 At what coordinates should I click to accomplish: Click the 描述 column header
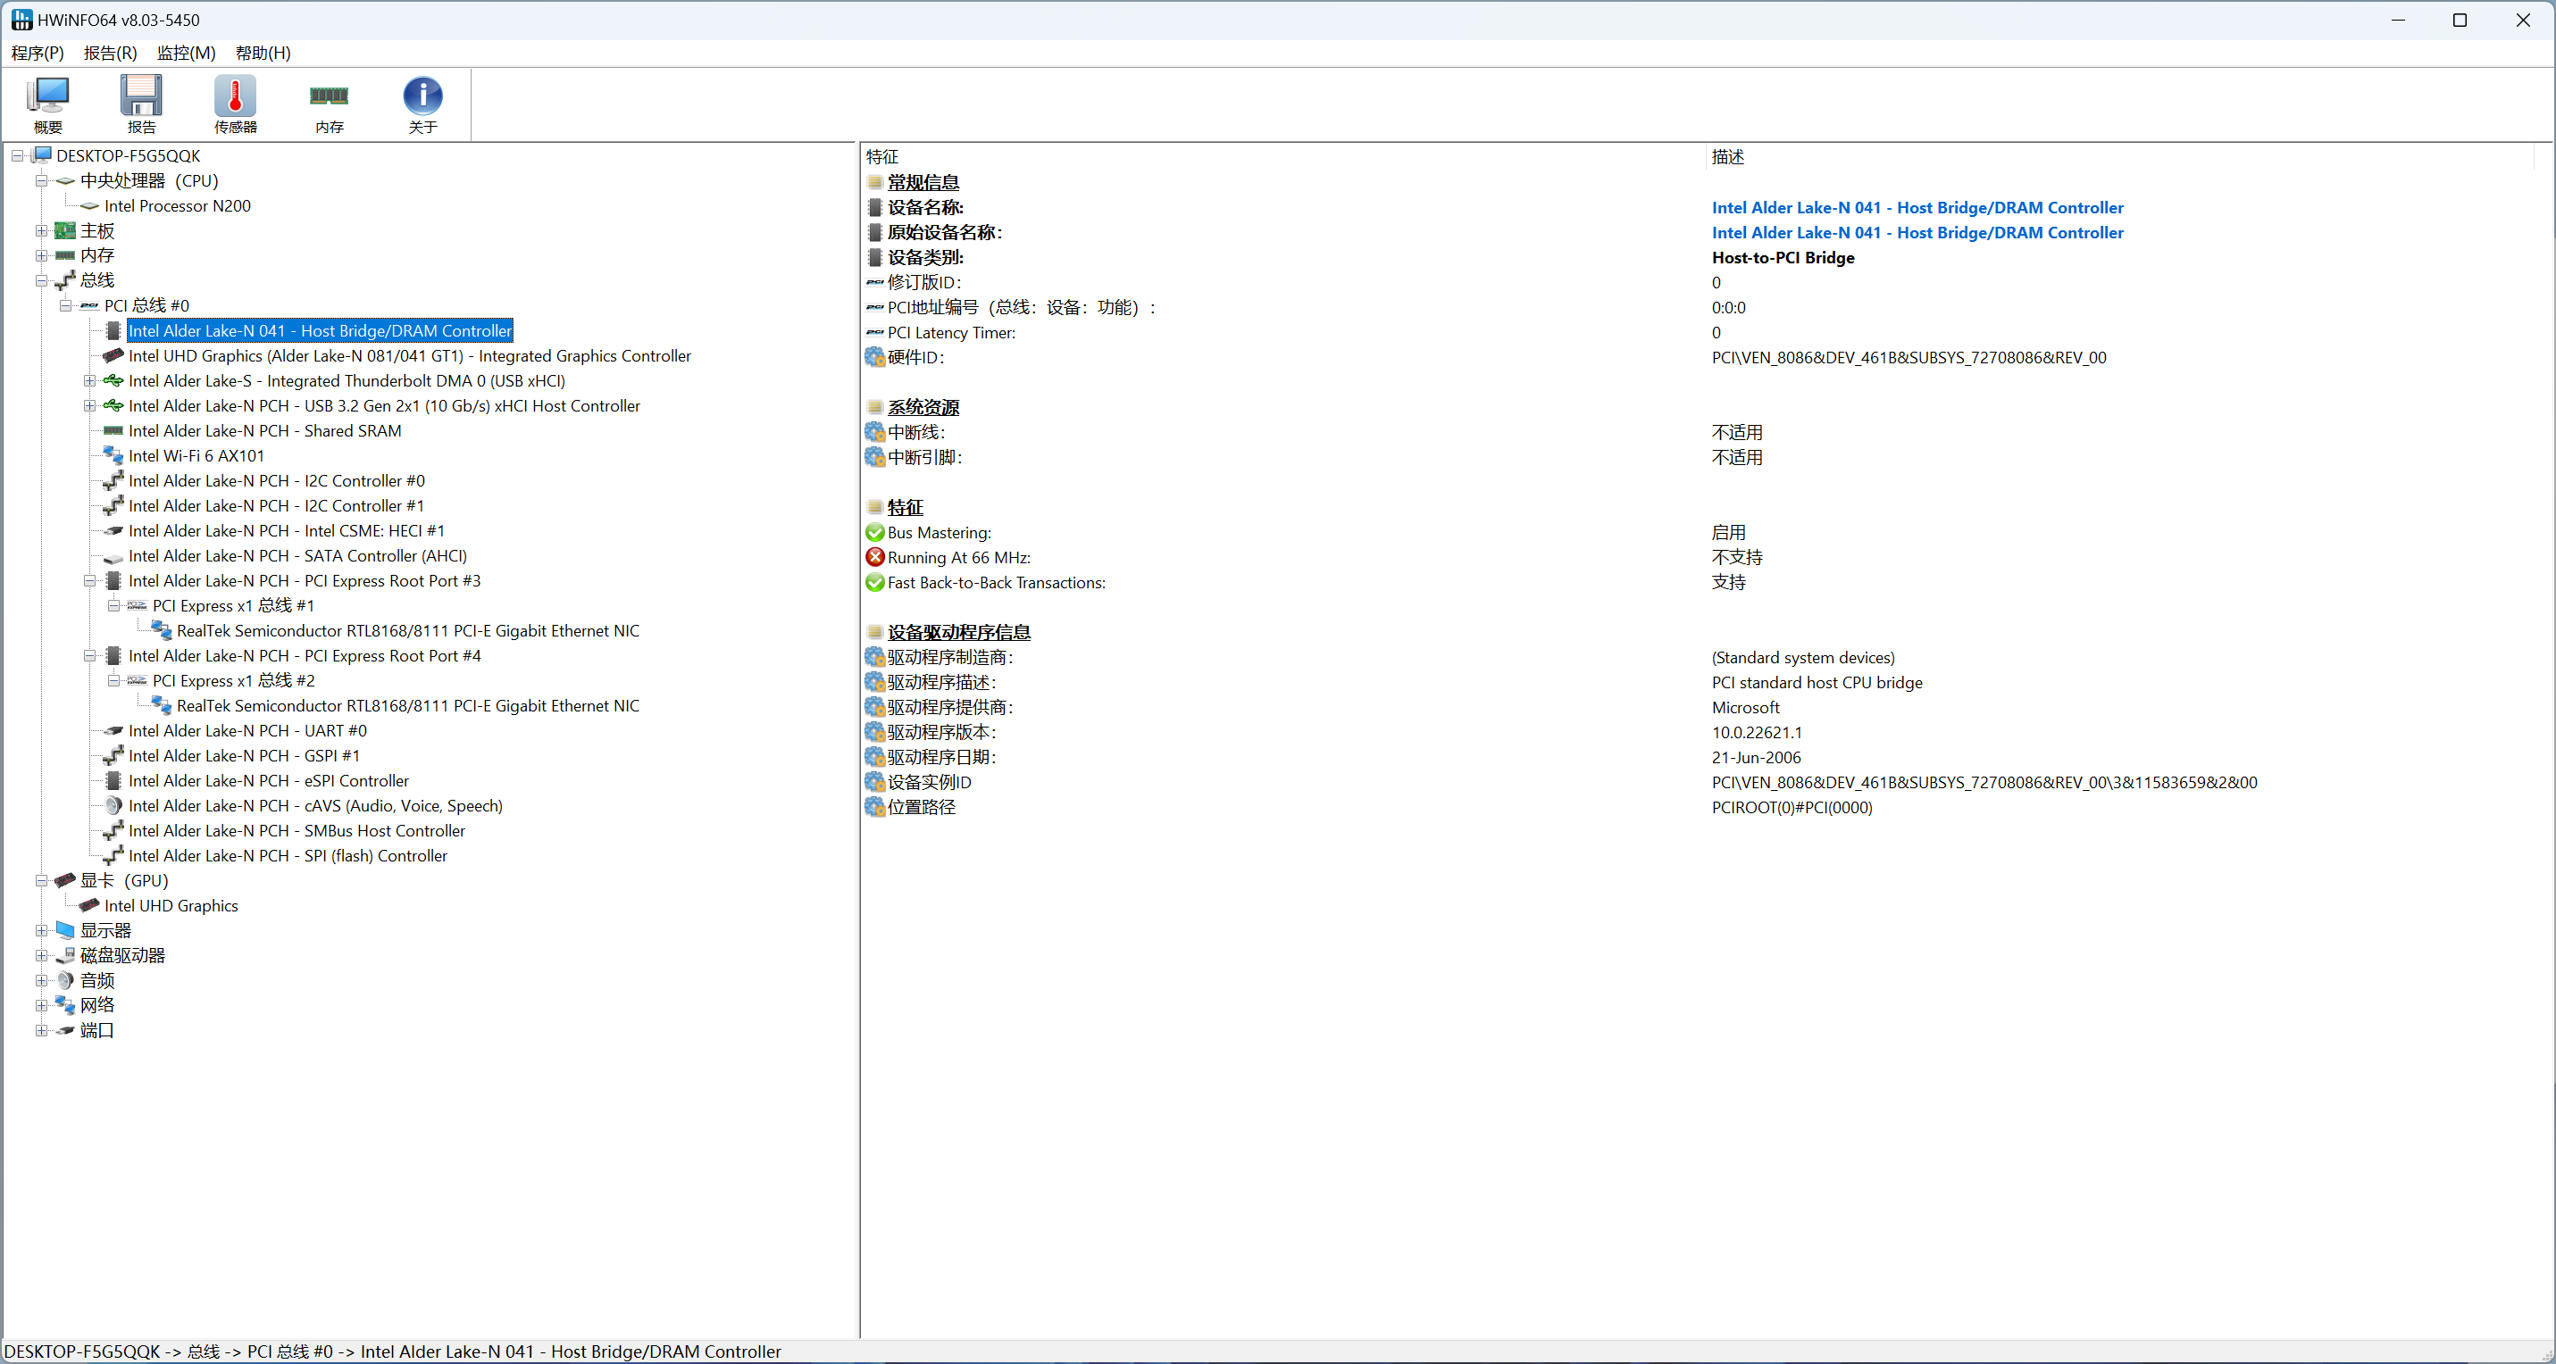click(x=1727, y=157)
